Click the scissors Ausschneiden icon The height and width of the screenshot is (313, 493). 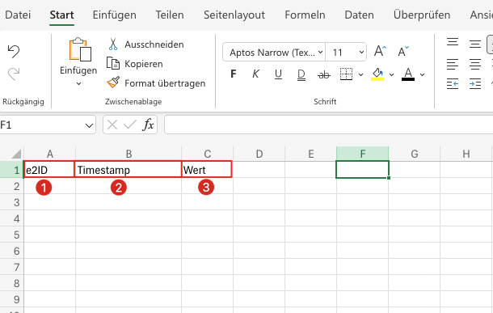pyautogui.click(x=113, y=44)
